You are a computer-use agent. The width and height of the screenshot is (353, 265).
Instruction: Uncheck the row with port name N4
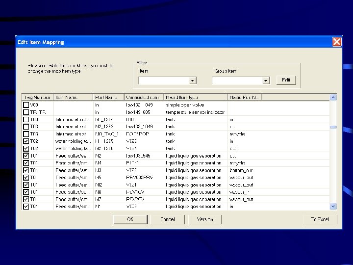point(26,163)
